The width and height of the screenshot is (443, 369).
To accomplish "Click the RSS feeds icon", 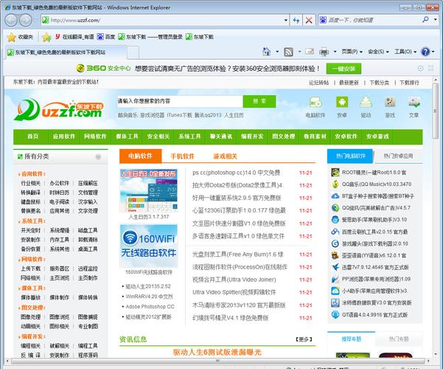I will tap(288, 52).
